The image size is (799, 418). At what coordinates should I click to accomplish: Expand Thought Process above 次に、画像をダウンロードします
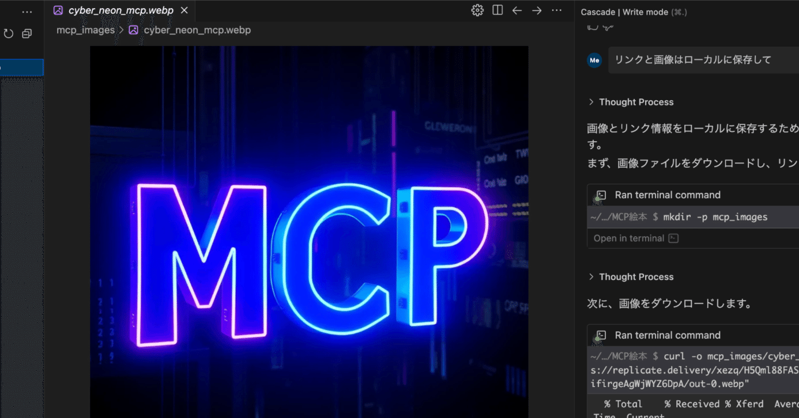tap(631, 277)
